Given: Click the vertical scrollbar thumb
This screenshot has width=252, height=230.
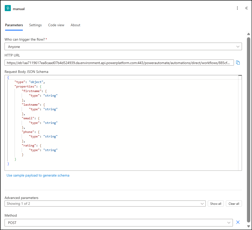Looking at the screenshot, I should tap(248, 130).
